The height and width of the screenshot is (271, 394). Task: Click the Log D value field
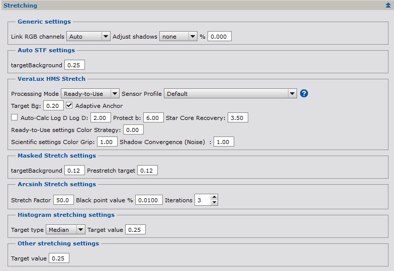(x=101, y=118)
